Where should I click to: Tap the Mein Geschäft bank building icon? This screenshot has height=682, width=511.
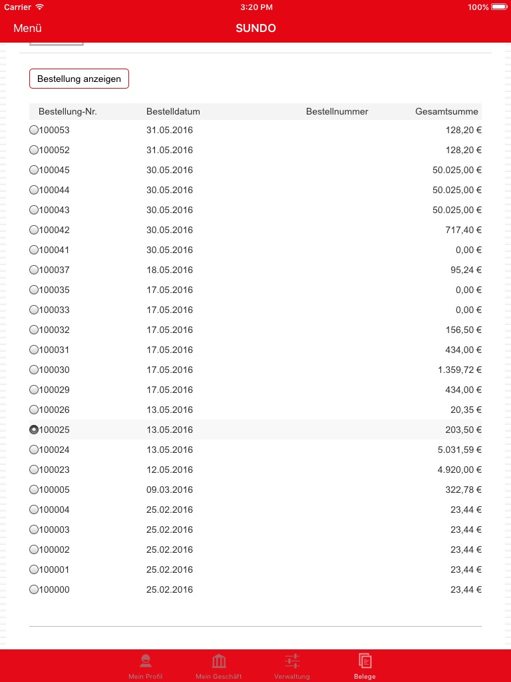(x=218, y=661)
